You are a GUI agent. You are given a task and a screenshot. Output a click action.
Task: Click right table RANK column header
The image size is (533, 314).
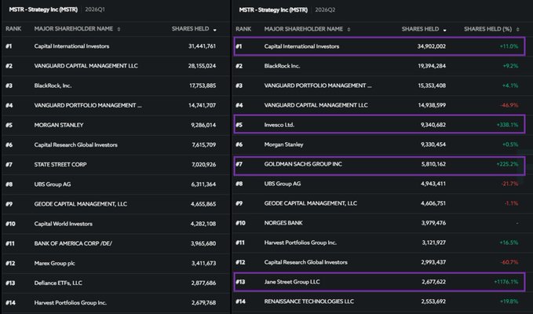click(243, 29)
